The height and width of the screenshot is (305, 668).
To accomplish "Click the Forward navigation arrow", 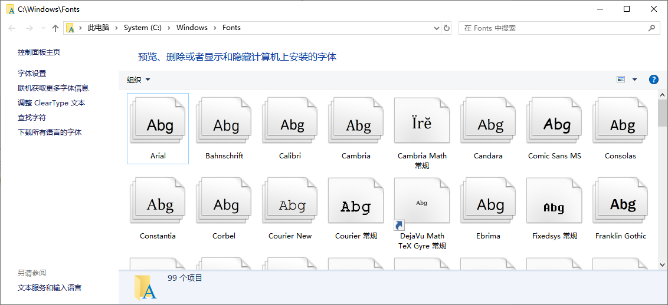I will 30,28.
